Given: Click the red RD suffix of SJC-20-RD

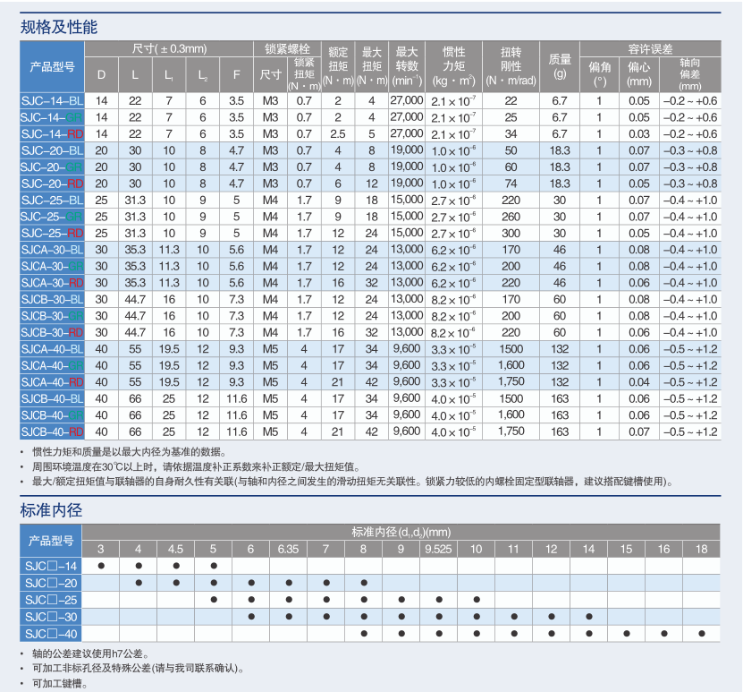Looking at the screenshot, I should point(76,183).
